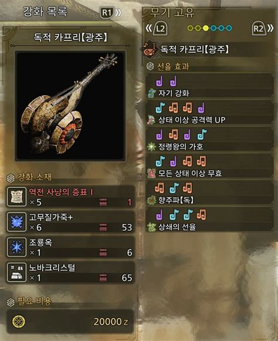
Task: Click the 조룡옥 gem icon
Action: coord(16,247)
